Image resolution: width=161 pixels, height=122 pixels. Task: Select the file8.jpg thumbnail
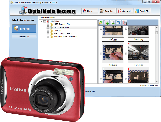click(113, 52)
